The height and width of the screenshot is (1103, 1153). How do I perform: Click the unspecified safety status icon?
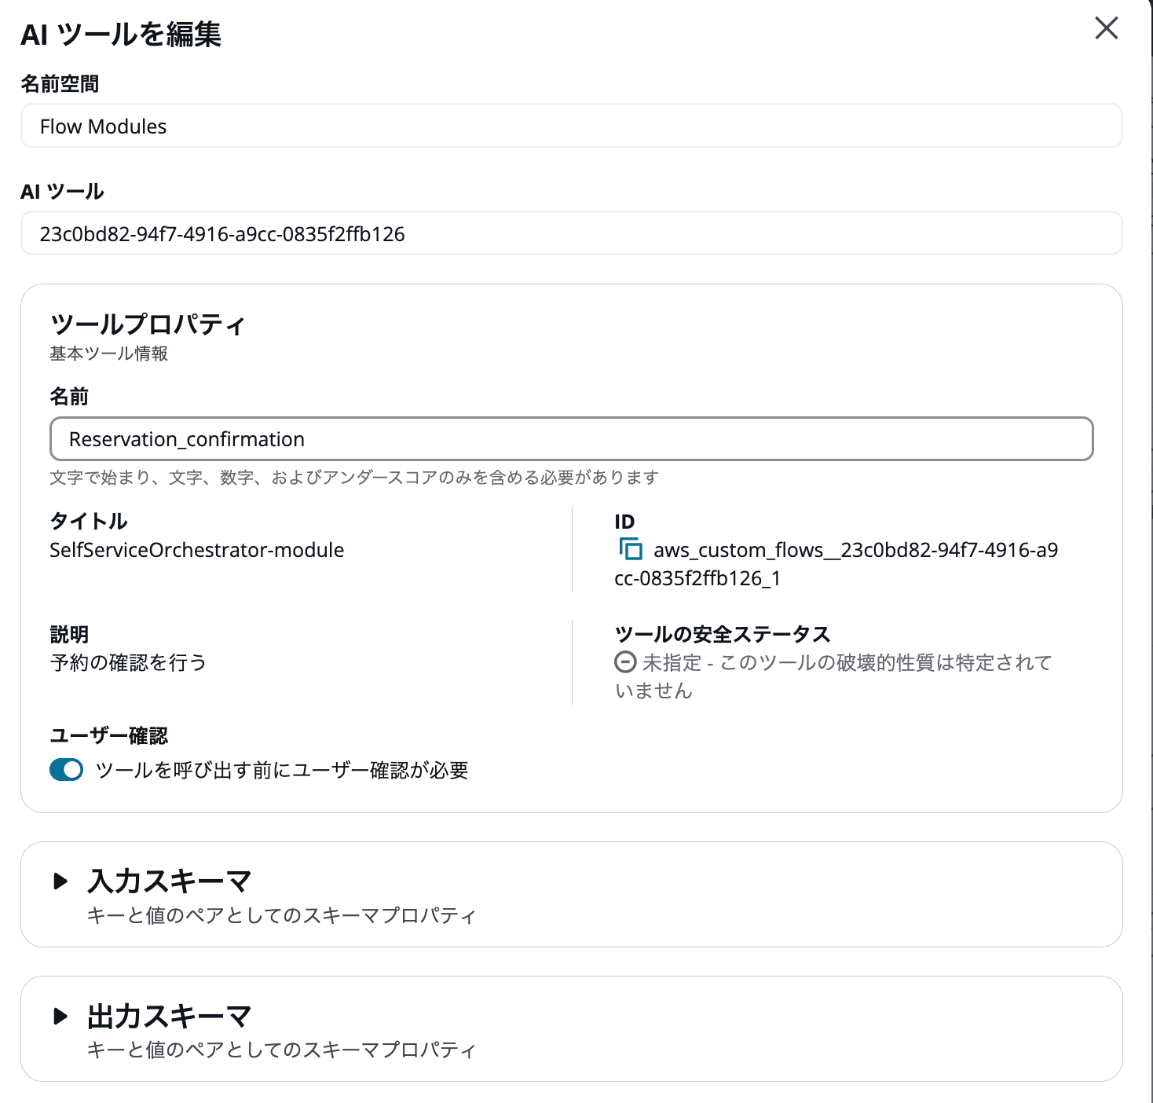pos(624,663)
